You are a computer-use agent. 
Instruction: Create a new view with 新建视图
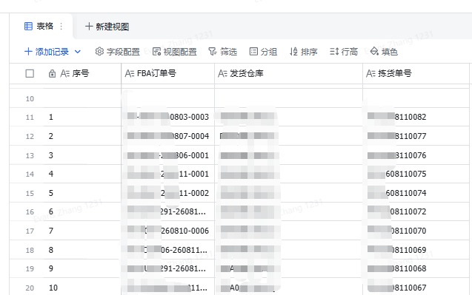click(x=107, y=27)
